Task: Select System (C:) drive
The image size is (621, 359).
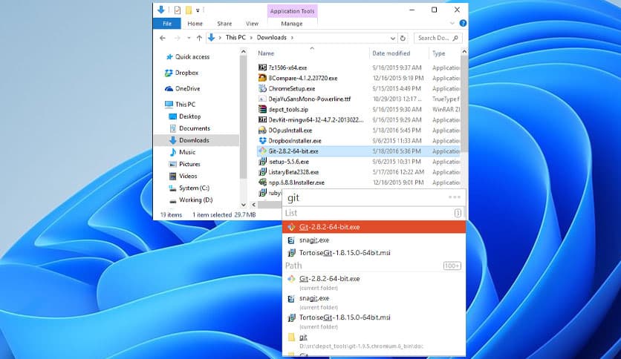Action: 194,188
